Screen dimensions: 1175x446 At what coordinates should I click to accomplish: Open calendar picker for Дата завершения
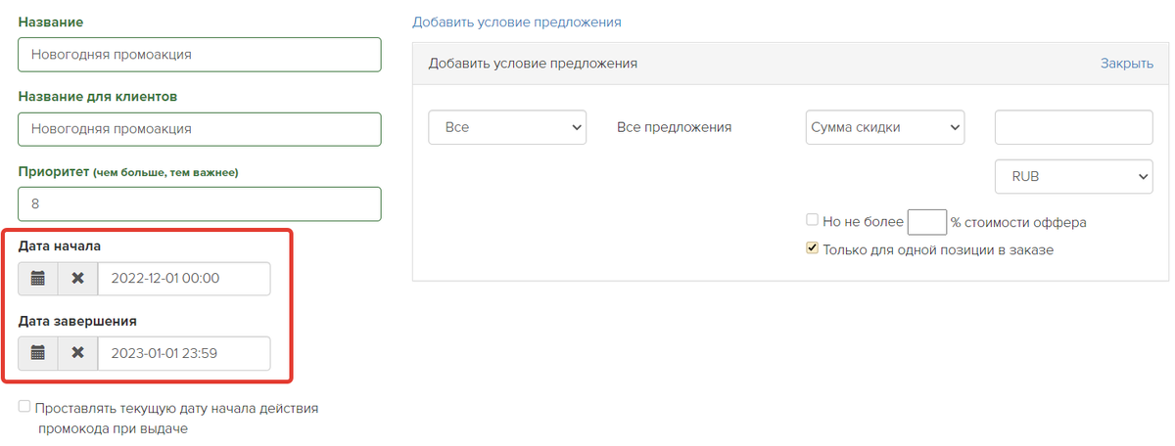coord(38,353)
